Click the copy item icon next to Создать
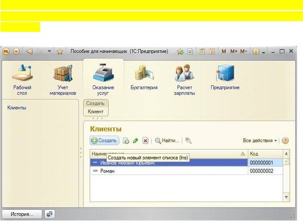The height and width of the screenshot is (221, 303). (126, 141)
